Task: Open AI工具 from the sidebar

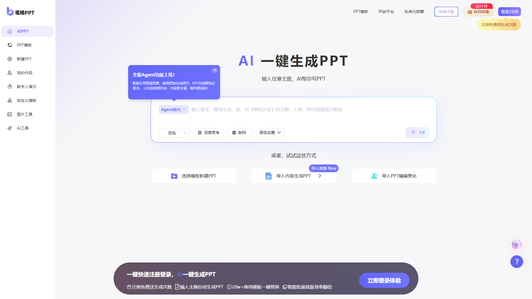Action: point(22,128)
